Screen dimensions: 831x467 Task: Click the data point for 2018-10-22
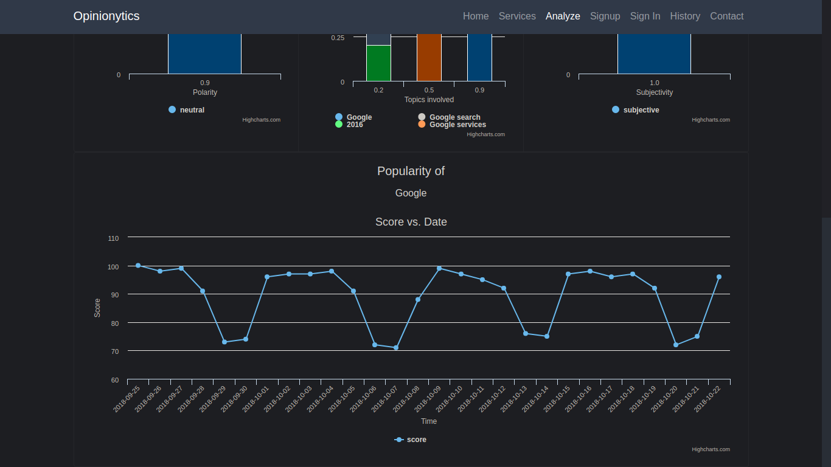(x=719, y=277)
